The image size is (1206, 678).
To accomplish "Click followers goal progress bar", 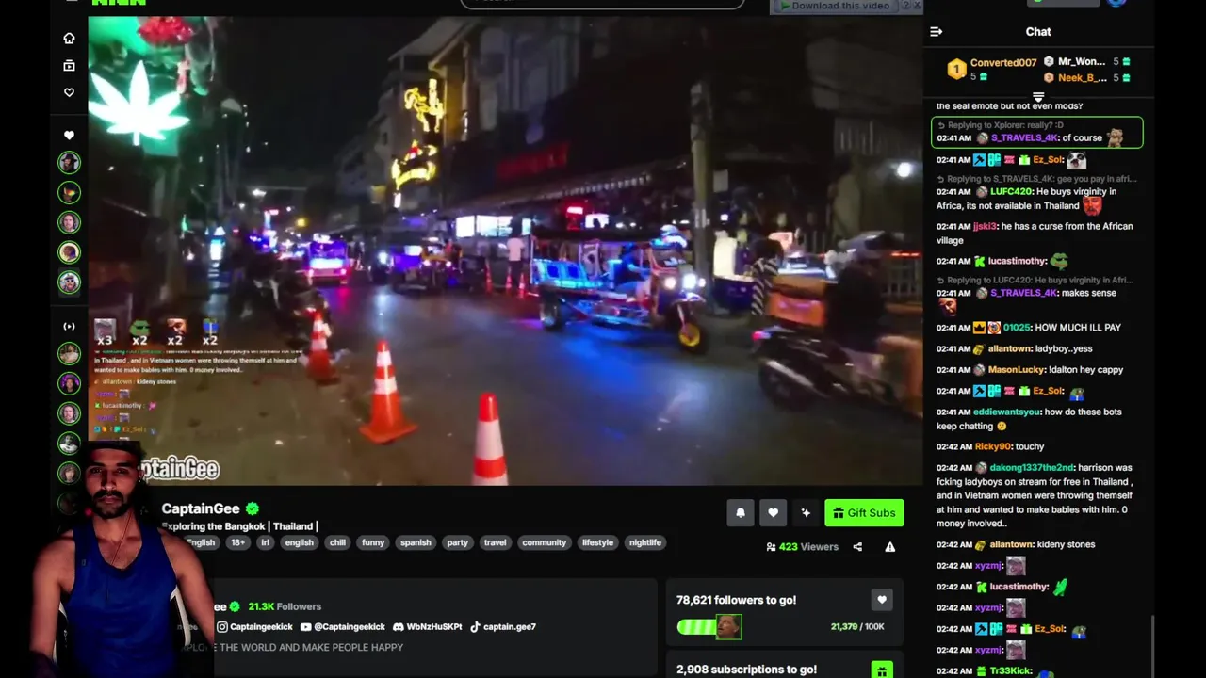I will click(x=709, y=627).
